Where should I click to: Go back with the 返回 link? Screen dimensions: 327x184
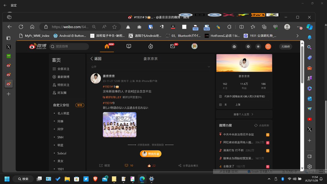96,59
